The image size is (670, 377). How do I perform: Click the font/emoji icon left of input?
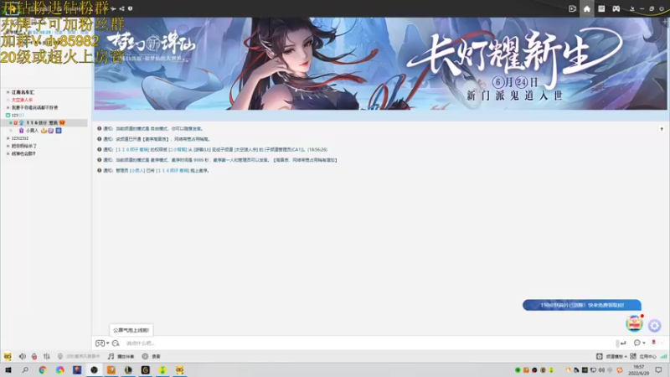click(x=116, y=343)
